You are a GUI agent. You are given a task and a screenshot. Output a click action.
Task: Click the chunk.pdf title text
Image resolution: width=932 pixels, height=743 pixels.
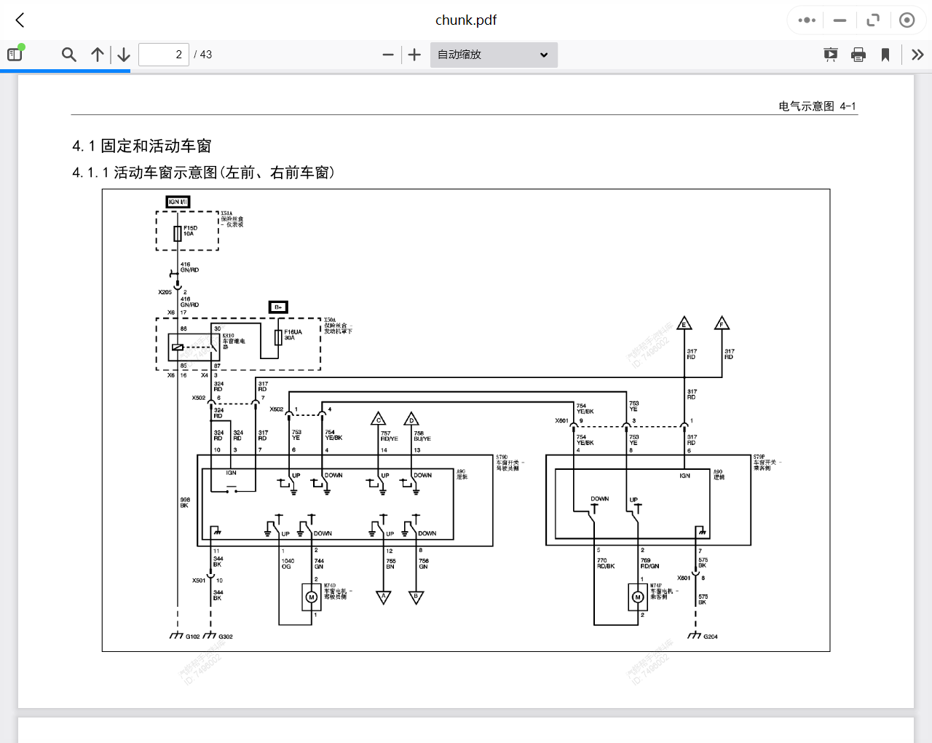[x=466, y=20]
